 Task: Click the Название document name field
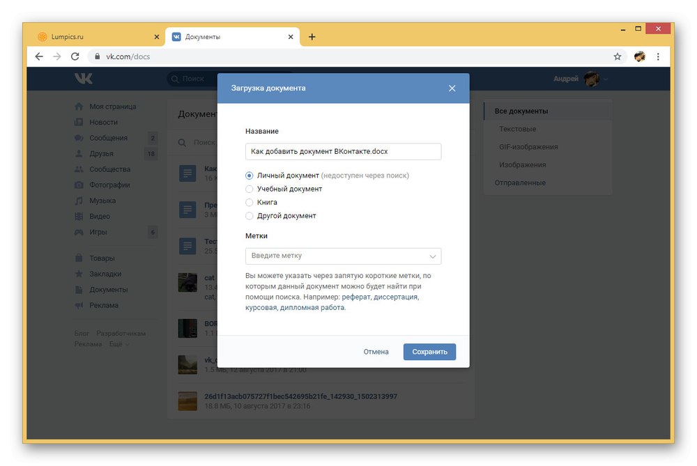(343, 151)
